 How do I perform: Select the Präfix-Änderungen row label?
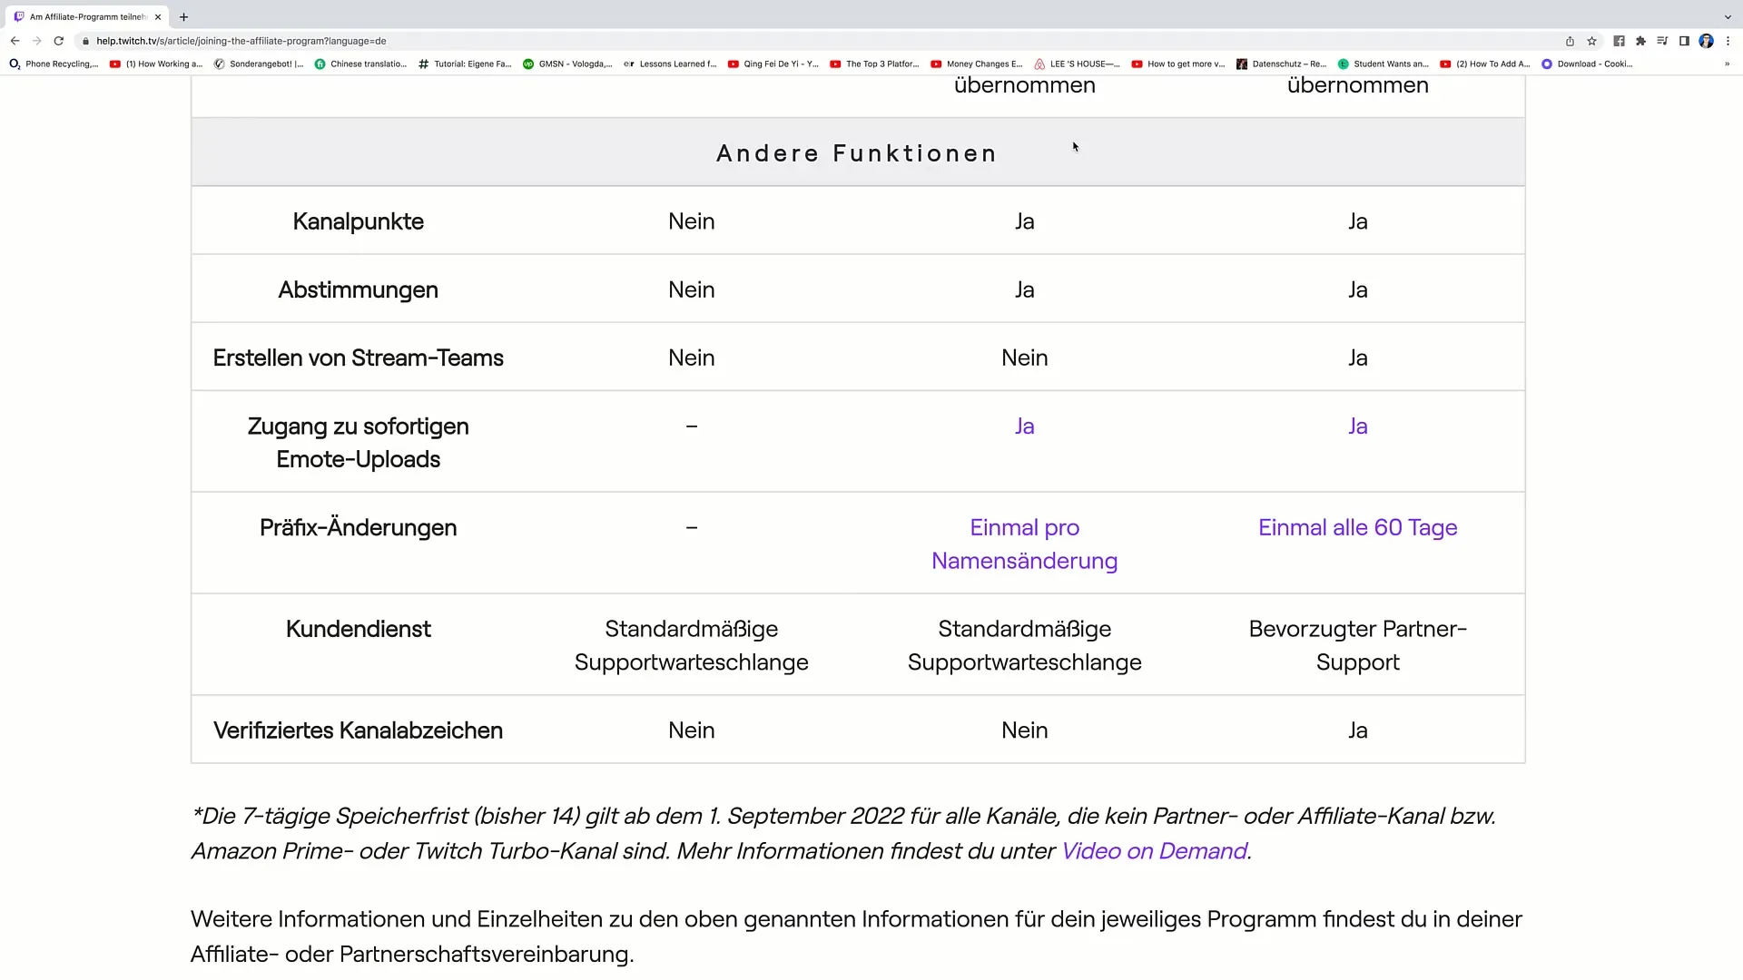point(358,528)
